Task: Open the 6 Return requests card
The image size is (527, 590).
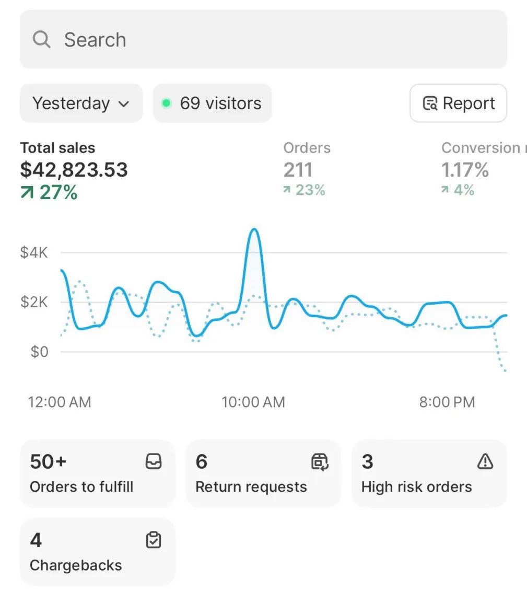Action: point(263,473)
